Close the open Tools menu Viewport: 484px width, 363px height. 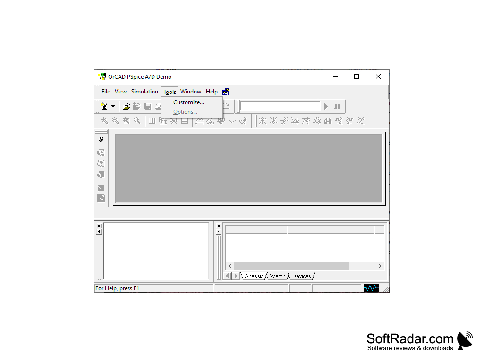(x=170, y=92)
